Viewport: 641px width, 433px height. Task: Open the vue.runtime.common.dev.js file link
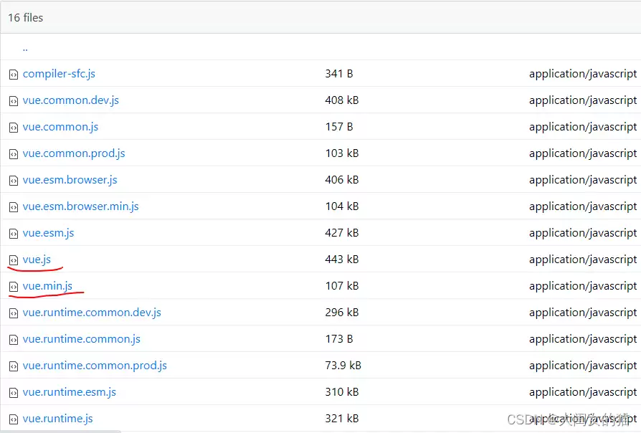92,313
